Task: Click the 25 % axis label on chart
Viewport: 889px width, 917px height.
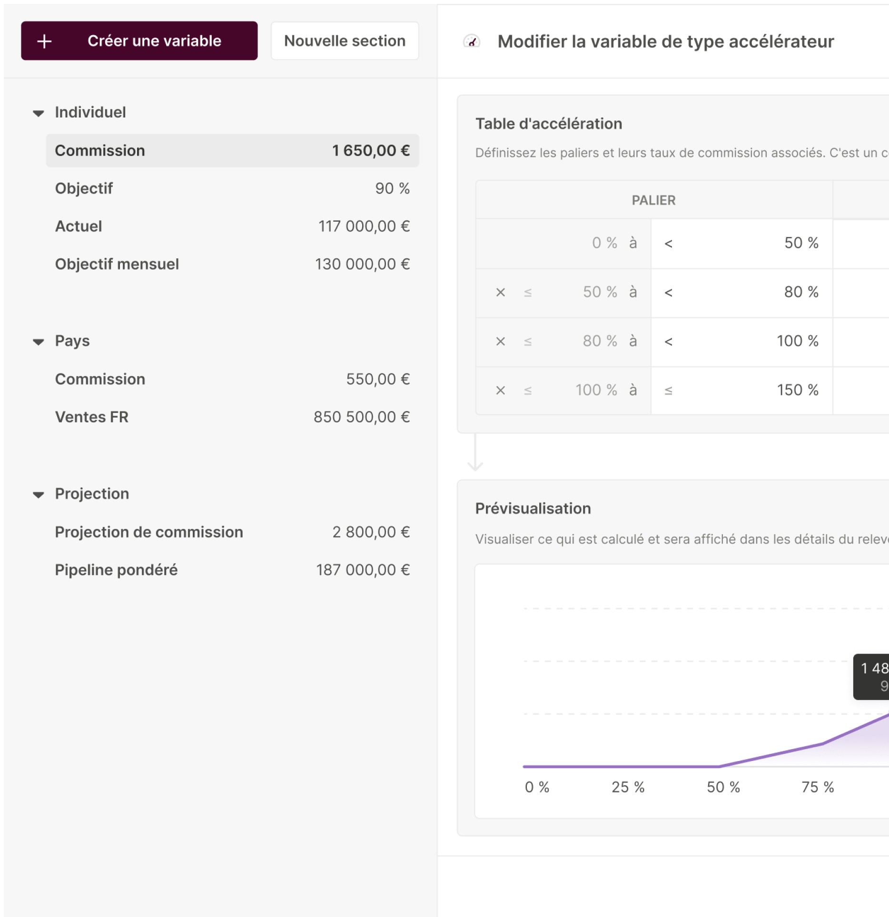Action: [628, 787]
